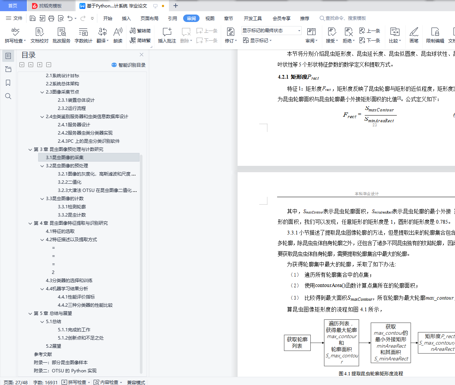Open the 拼写检查 dropdown arrow
This screenshot has height=385, width=455.
pyautogui.click(x=25, y=41)
